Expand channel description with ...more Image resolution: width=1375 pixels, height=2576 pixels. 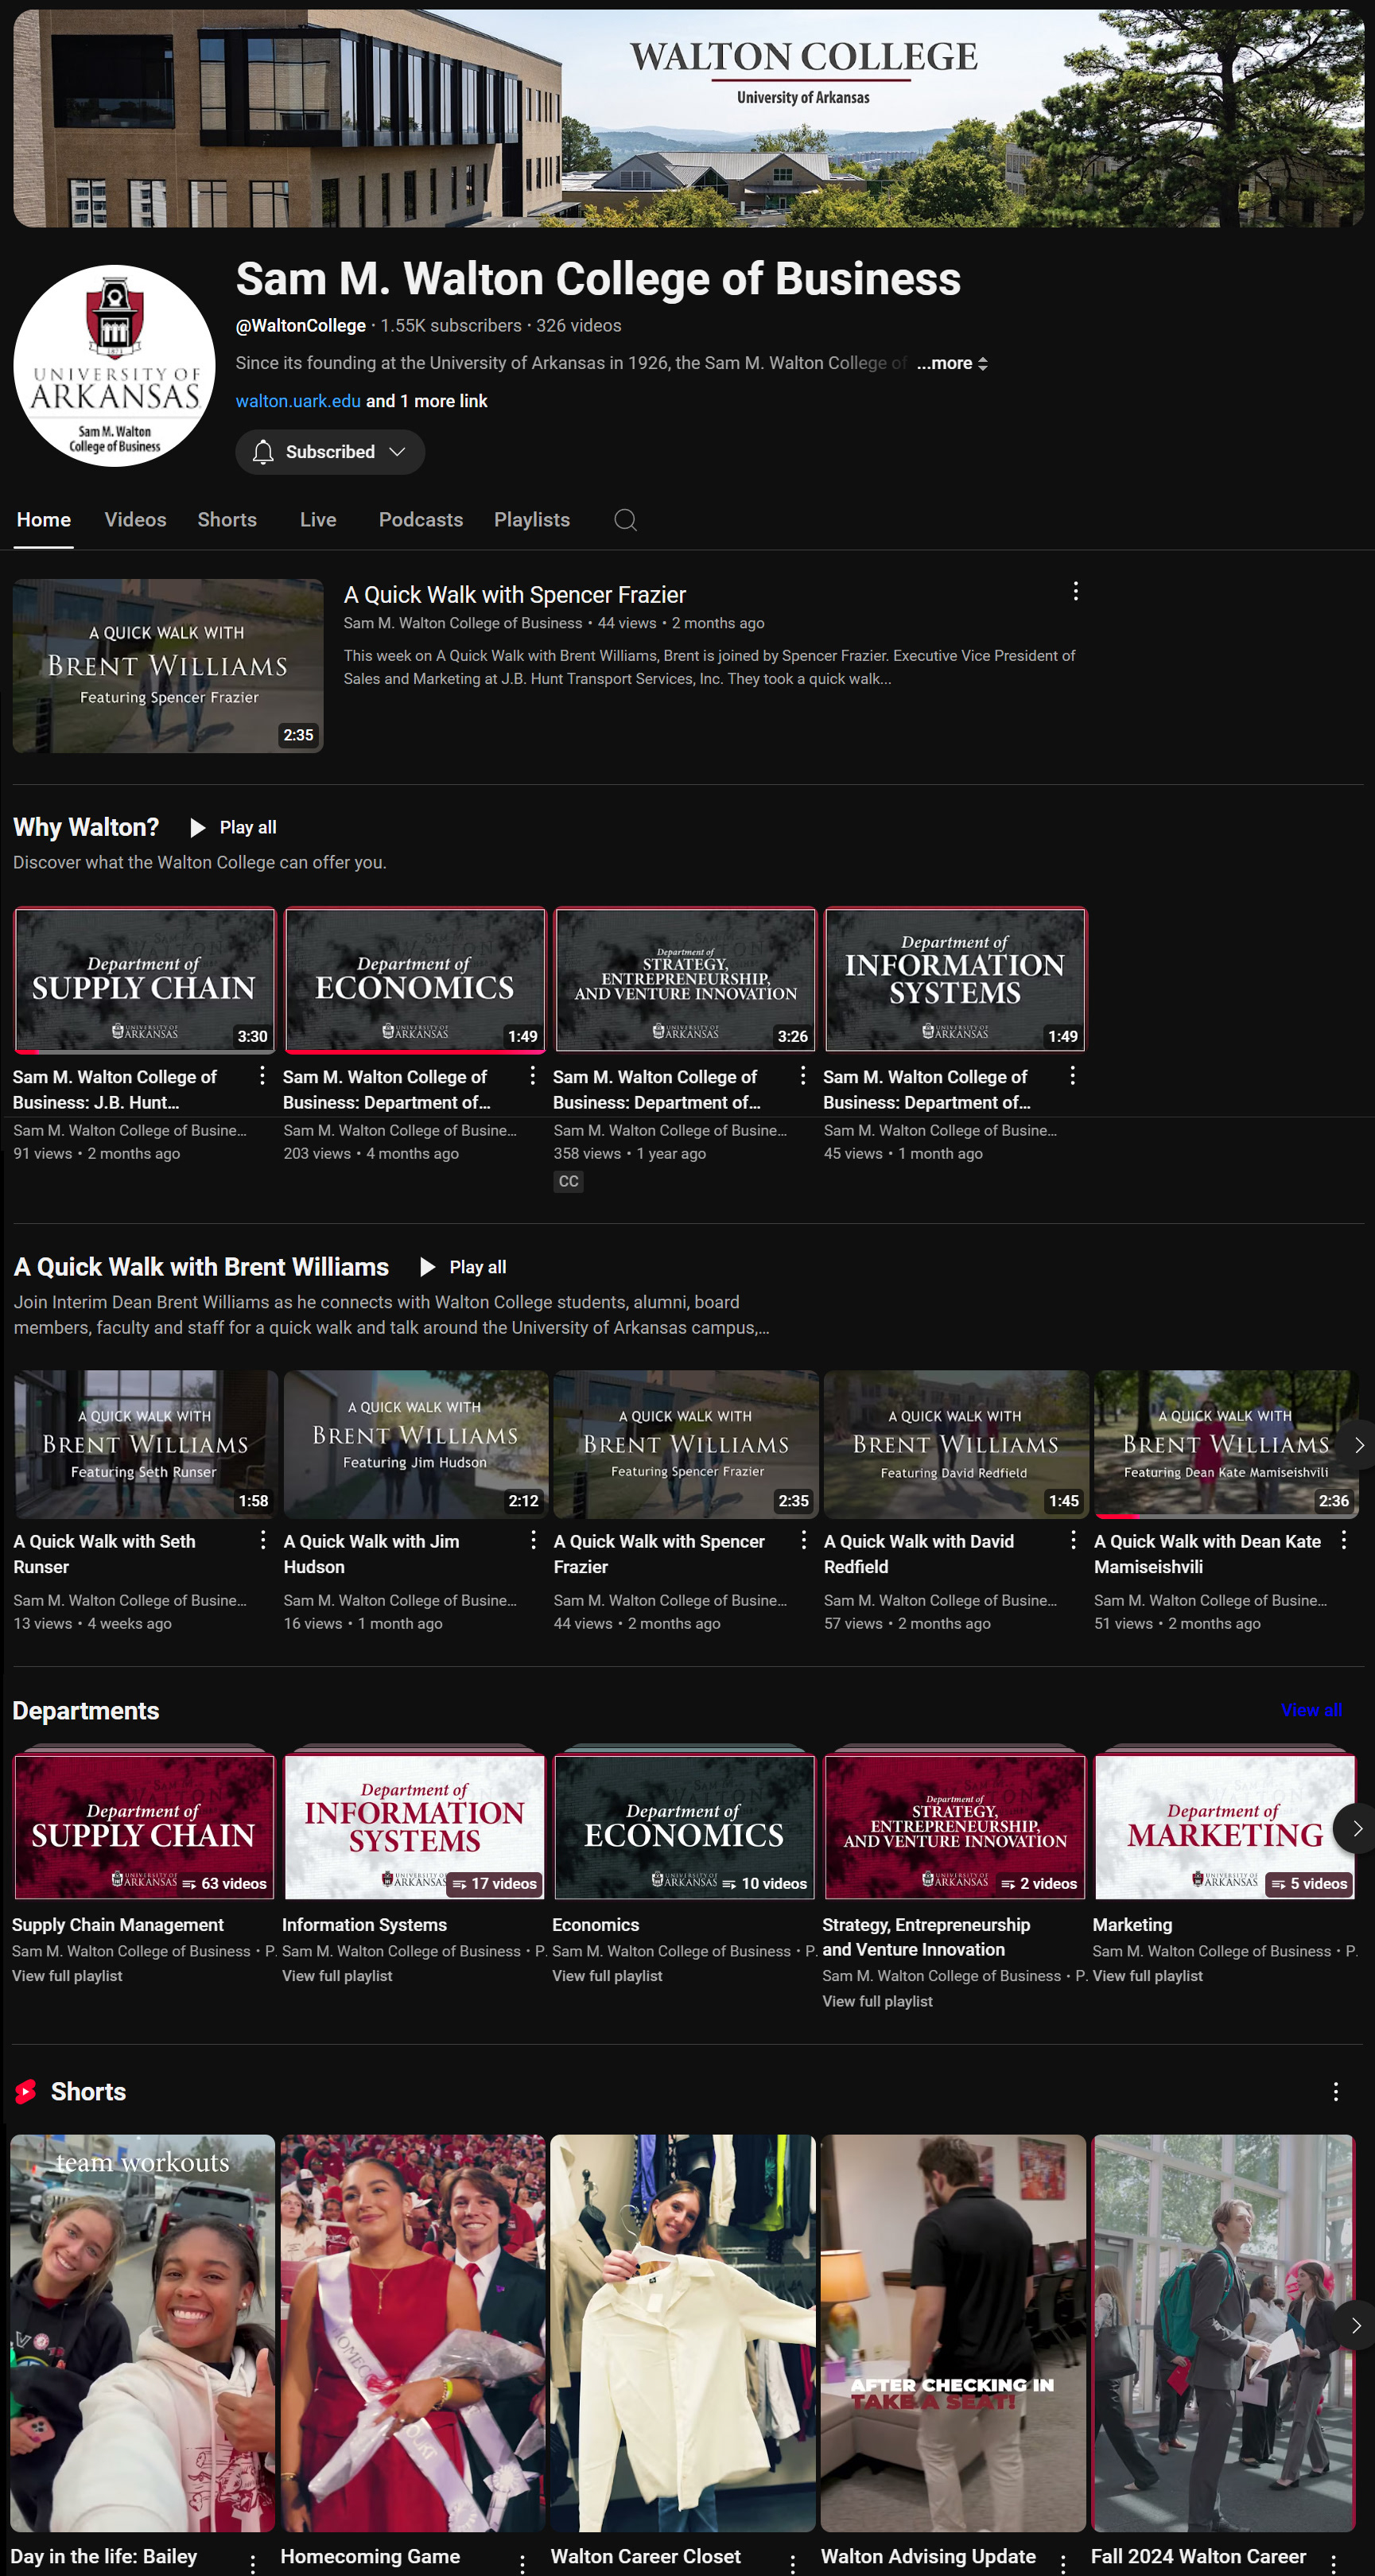tap(951, 363)
